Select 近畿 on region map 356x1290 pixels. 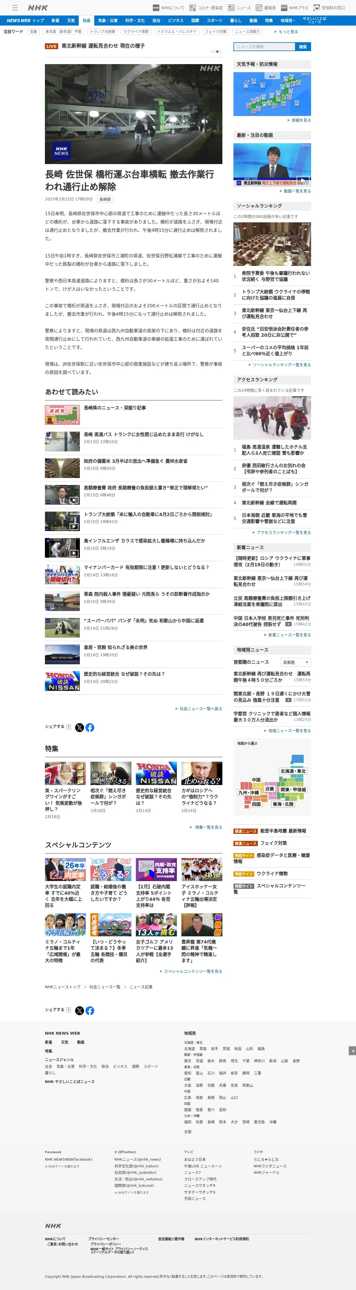tap(269, 788)
